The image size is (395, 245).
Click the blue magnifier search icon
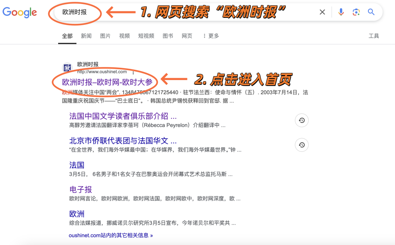click(371, 12)
